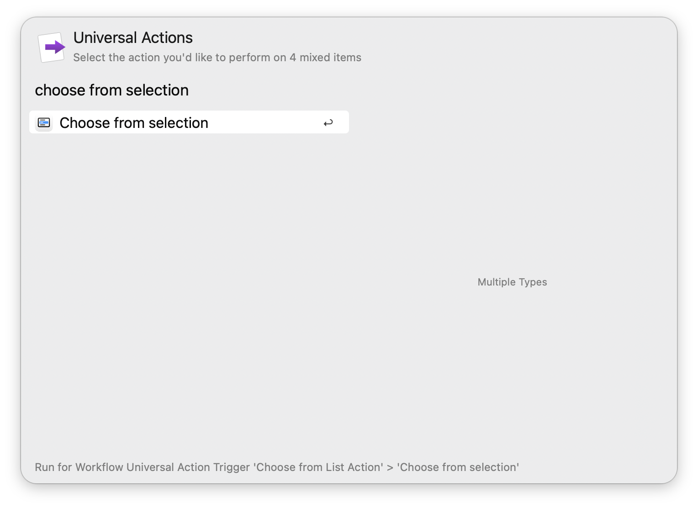The image size is (698, 508).
Task: Click the 'Universal Actions' title text
Action: (x=133, y=37)
